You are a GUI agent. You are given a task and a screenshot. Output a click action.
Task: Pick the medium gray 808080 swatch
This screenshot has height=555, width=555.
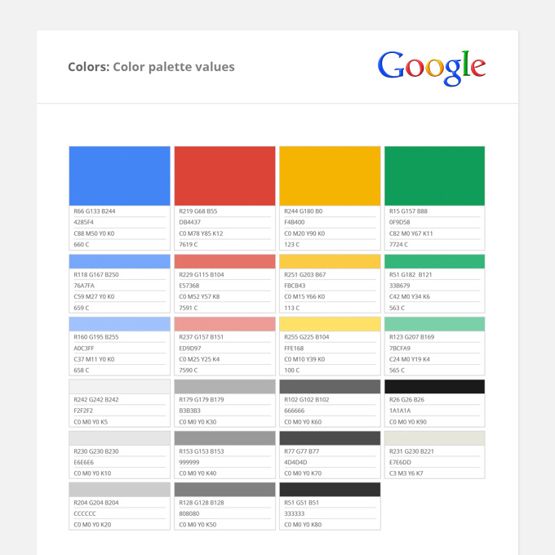(224, 490)
